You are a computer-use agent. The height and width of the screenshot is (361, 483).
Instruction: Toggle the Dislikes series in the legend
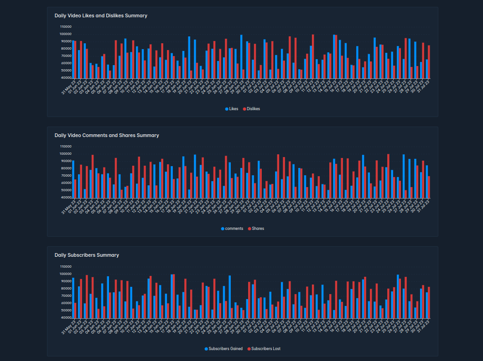click(251, 109)
